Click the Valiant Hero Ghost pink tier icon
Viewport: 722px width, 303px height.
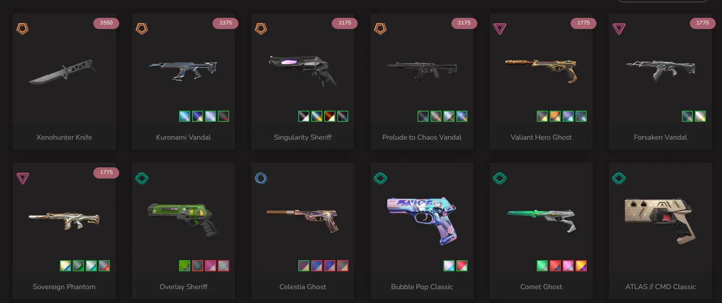(500, 29)
